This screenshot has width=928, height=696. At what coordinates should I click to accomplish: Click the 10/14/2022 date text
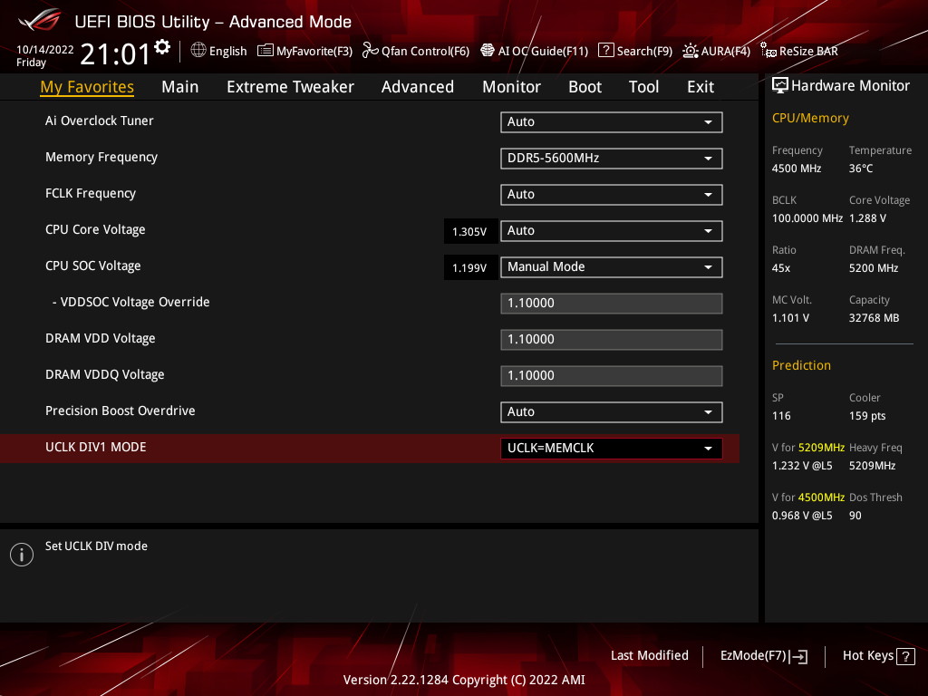point(45,50)
